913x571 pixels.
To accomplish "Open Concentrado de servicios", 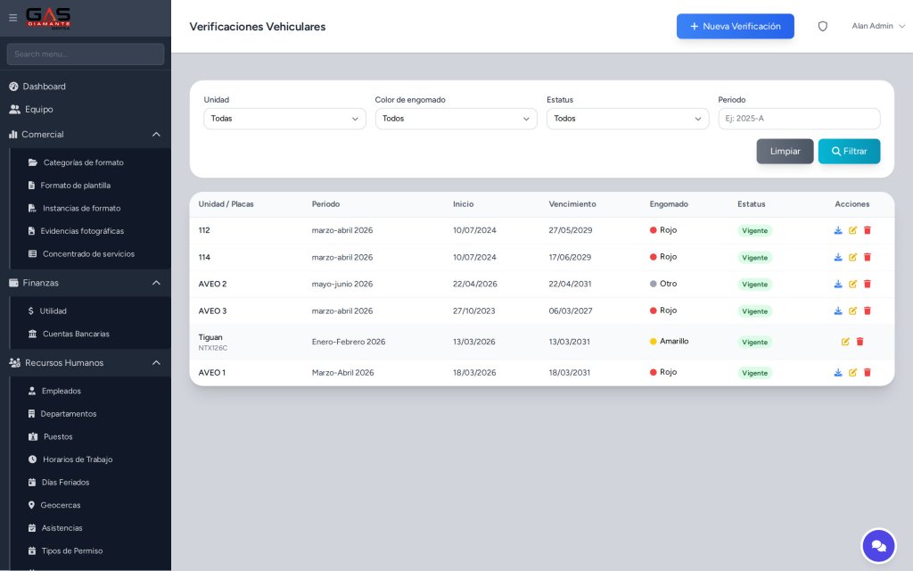I will pyautogui.click(x=90, y=253).
